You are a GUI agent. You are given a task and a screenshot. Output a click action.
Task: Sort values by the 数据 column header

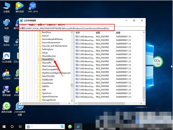tap(129, 33)
